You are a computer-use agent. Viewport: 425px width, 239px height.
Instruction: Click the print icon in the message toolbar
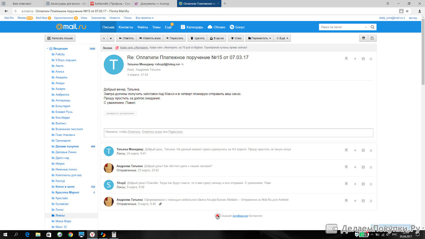pyautogui.click(x=363, y=38)
